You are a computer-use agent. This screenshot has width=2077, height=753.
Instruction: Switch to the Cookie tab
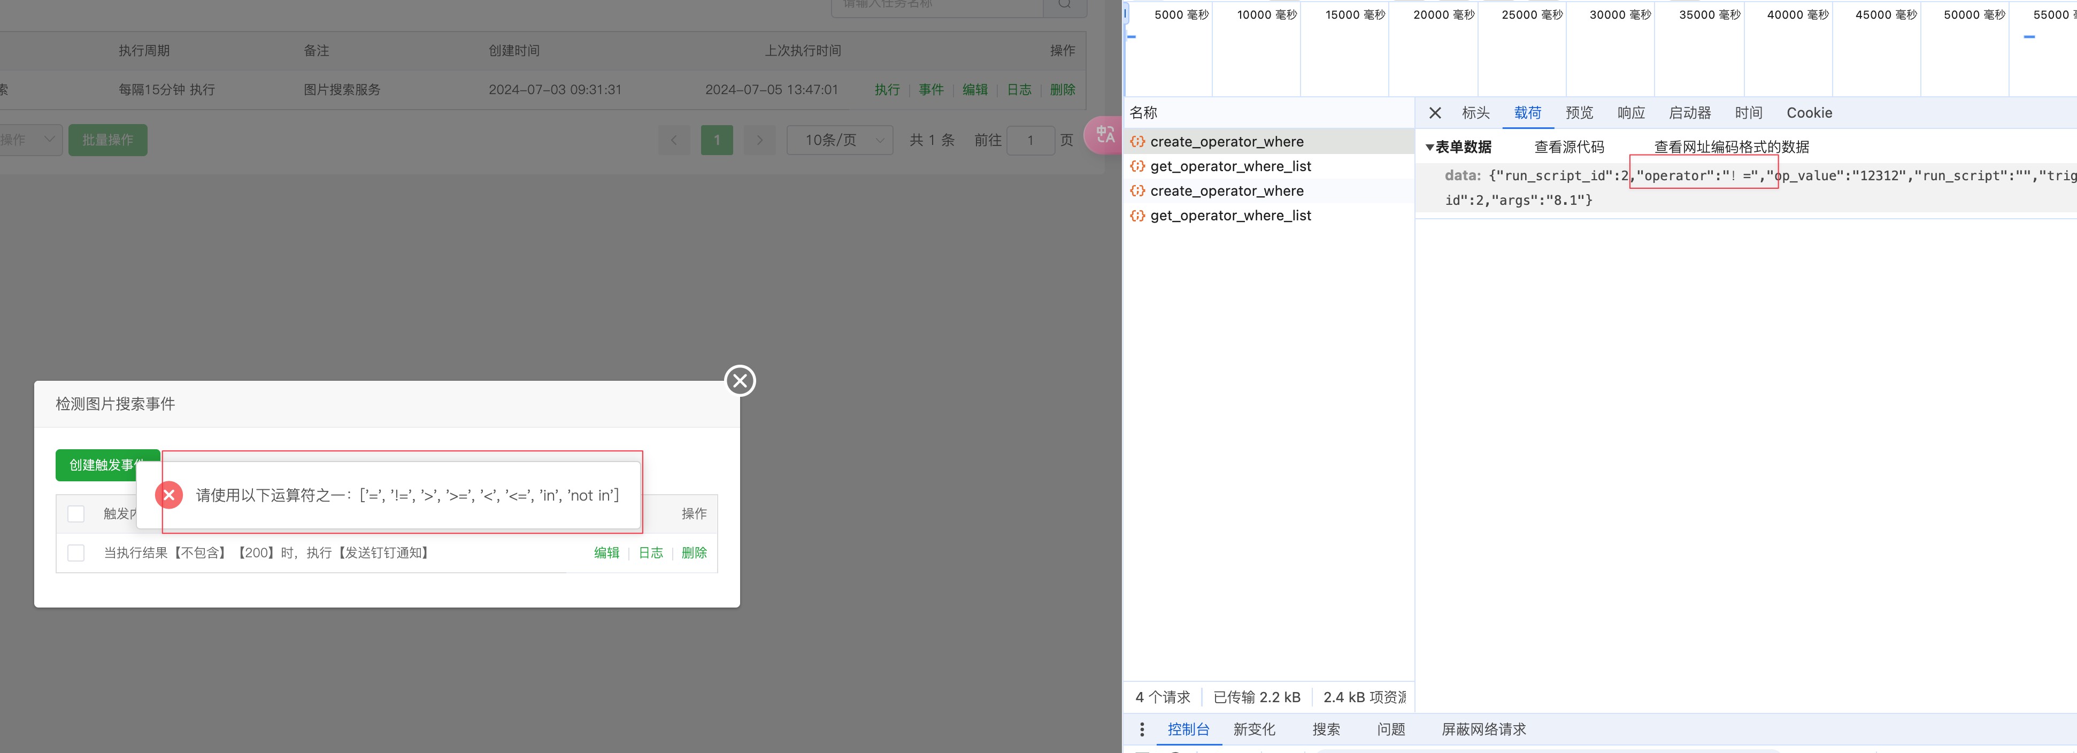[x=1809, y=113]
